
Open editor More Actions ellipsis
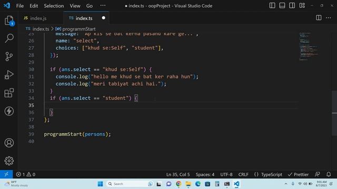tap(329, 18)
